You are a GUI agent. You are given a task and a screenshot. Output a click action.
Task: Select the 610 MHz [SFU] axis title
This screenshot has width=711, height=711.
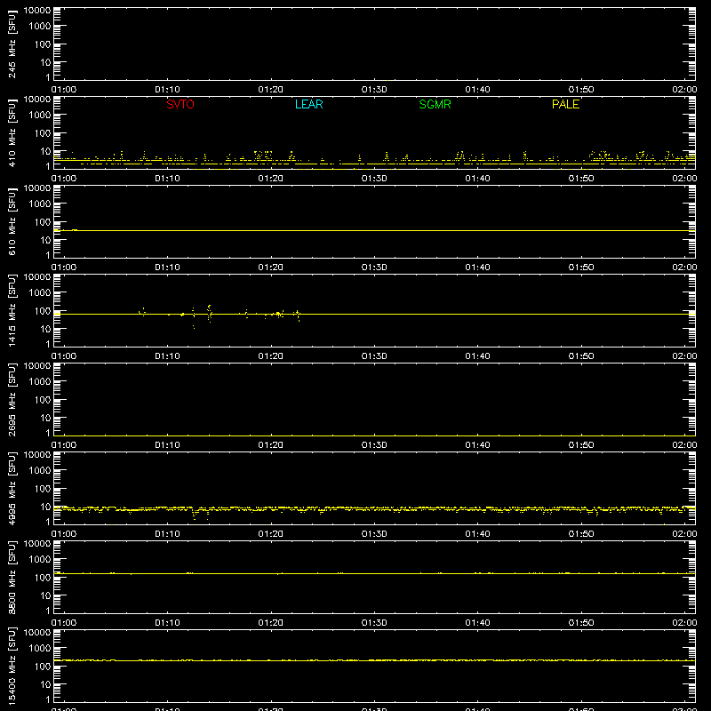pyautogui.click(x=12, y=222)
